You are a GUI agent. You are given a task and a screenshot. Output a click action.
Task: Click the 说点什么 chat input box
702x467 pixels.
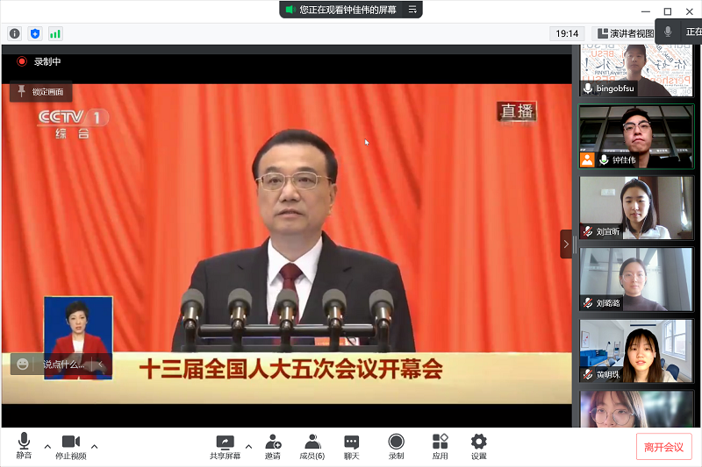(64, 364)
